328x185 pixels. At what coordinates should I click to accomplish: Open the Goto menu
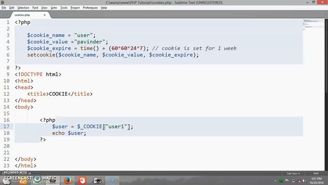(54, 8)
